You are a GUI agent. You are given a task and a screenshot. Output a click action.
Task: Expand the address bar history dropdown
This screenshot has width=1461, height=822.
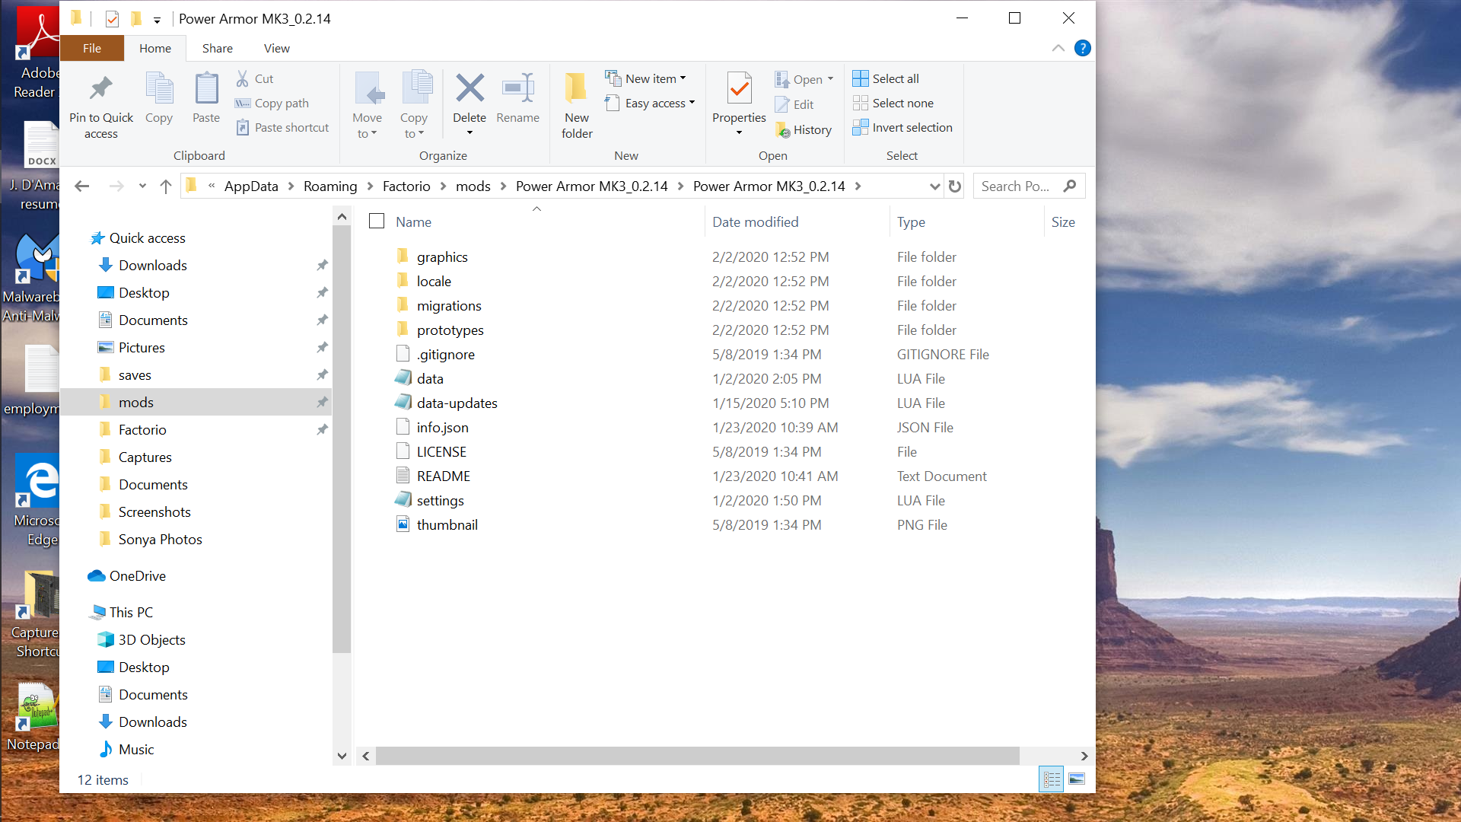coord(935,186)
